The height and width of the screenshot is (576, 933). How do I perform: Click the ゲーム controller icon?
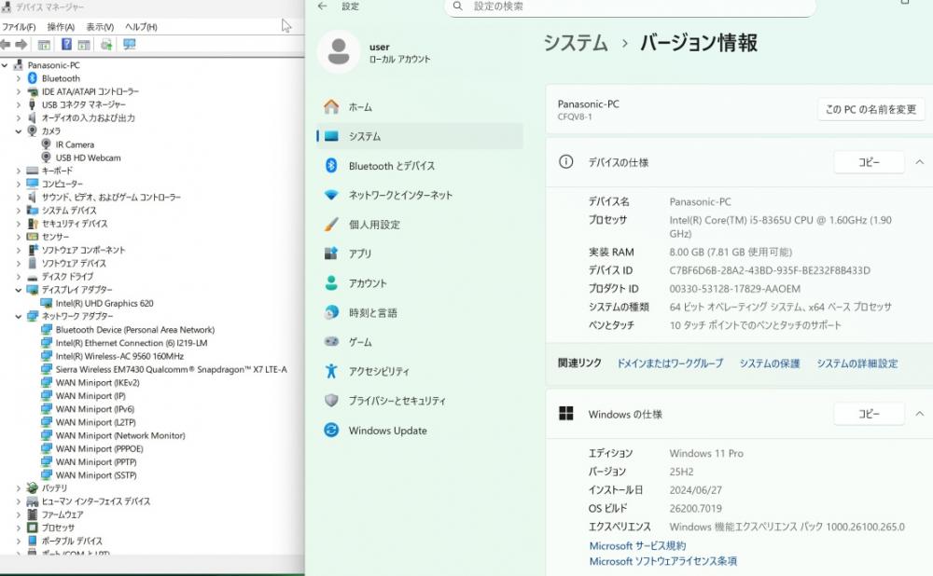(x=331, y=342)
